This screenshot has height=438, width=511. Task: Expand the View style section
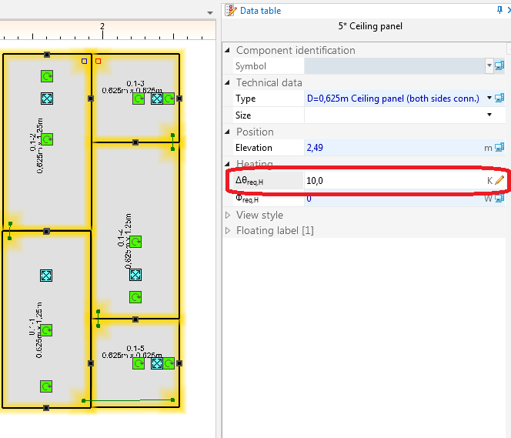point(228,216)
